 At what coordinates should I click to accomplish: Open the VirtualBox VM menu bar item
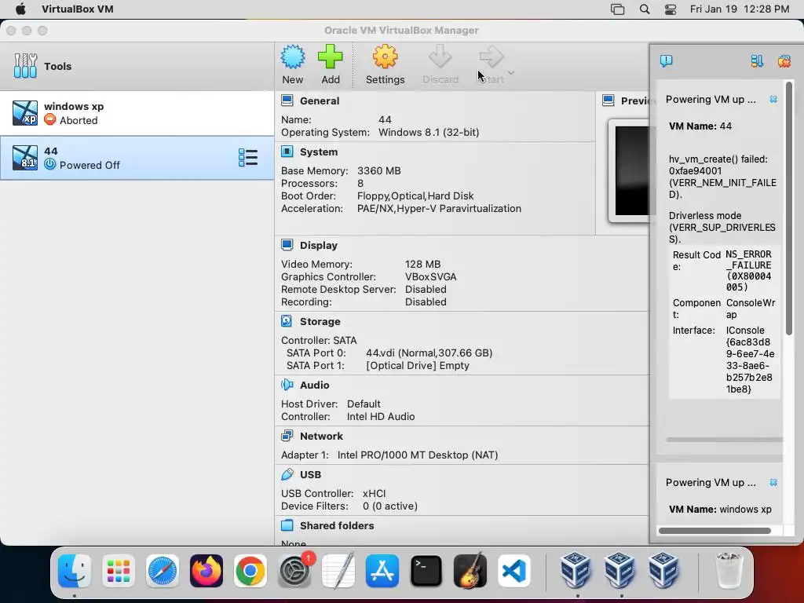(x=78, y=9)
